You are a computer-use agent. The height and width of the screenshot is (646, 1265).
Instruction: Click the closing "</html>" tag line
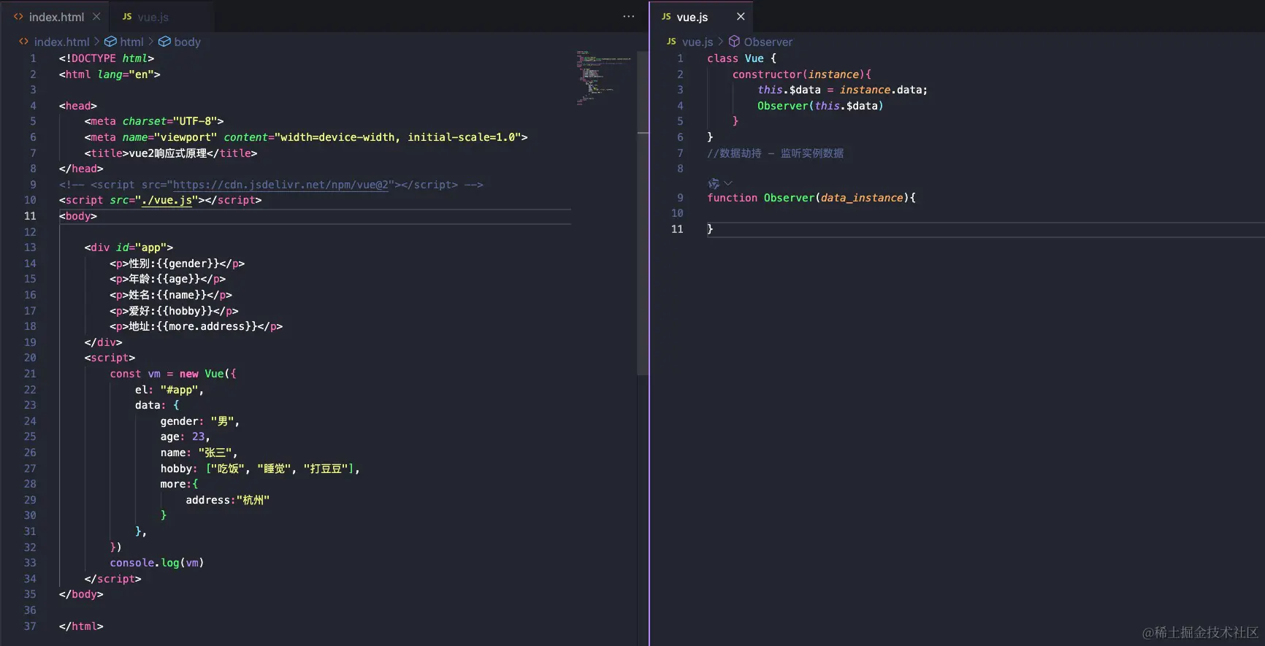click(x=81, y=626)
